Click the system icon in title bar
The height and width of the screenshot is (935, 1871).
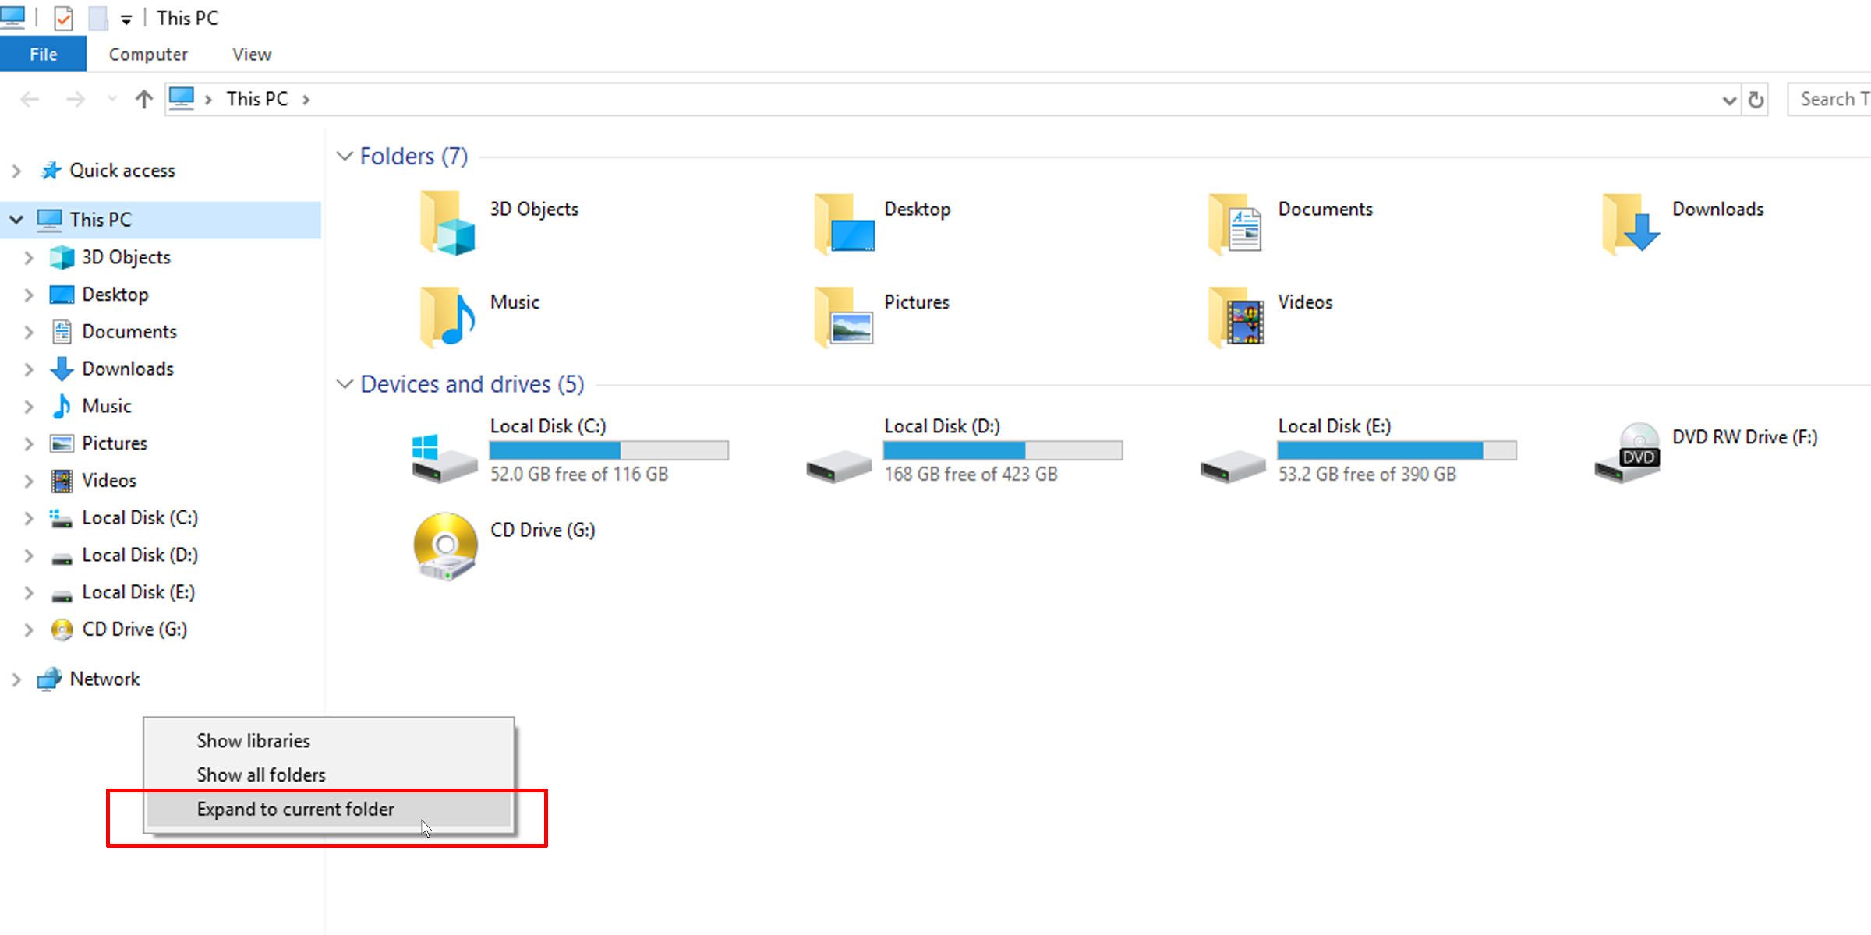click(x=12, y=17)
